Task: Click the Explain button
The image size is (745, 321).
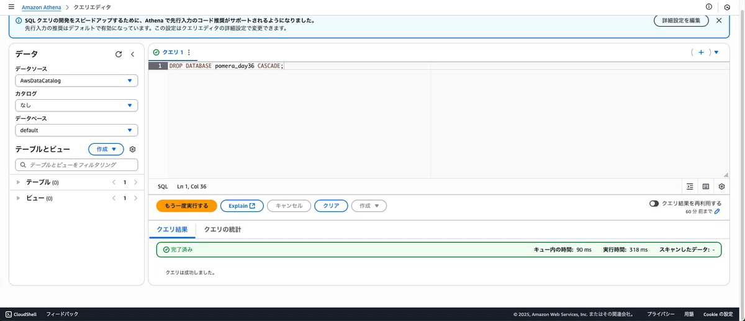Action: 242,206
